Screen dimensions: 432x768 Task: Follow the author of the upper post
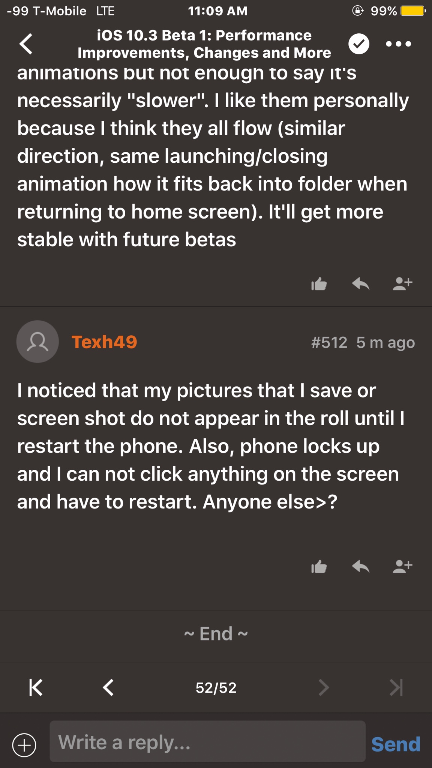[x=402, y=284]
